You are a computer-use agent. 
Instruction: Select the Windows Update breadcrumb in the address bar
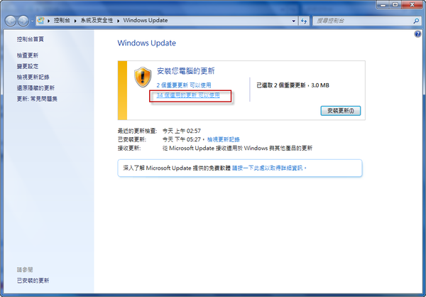[x=146, y=21]
